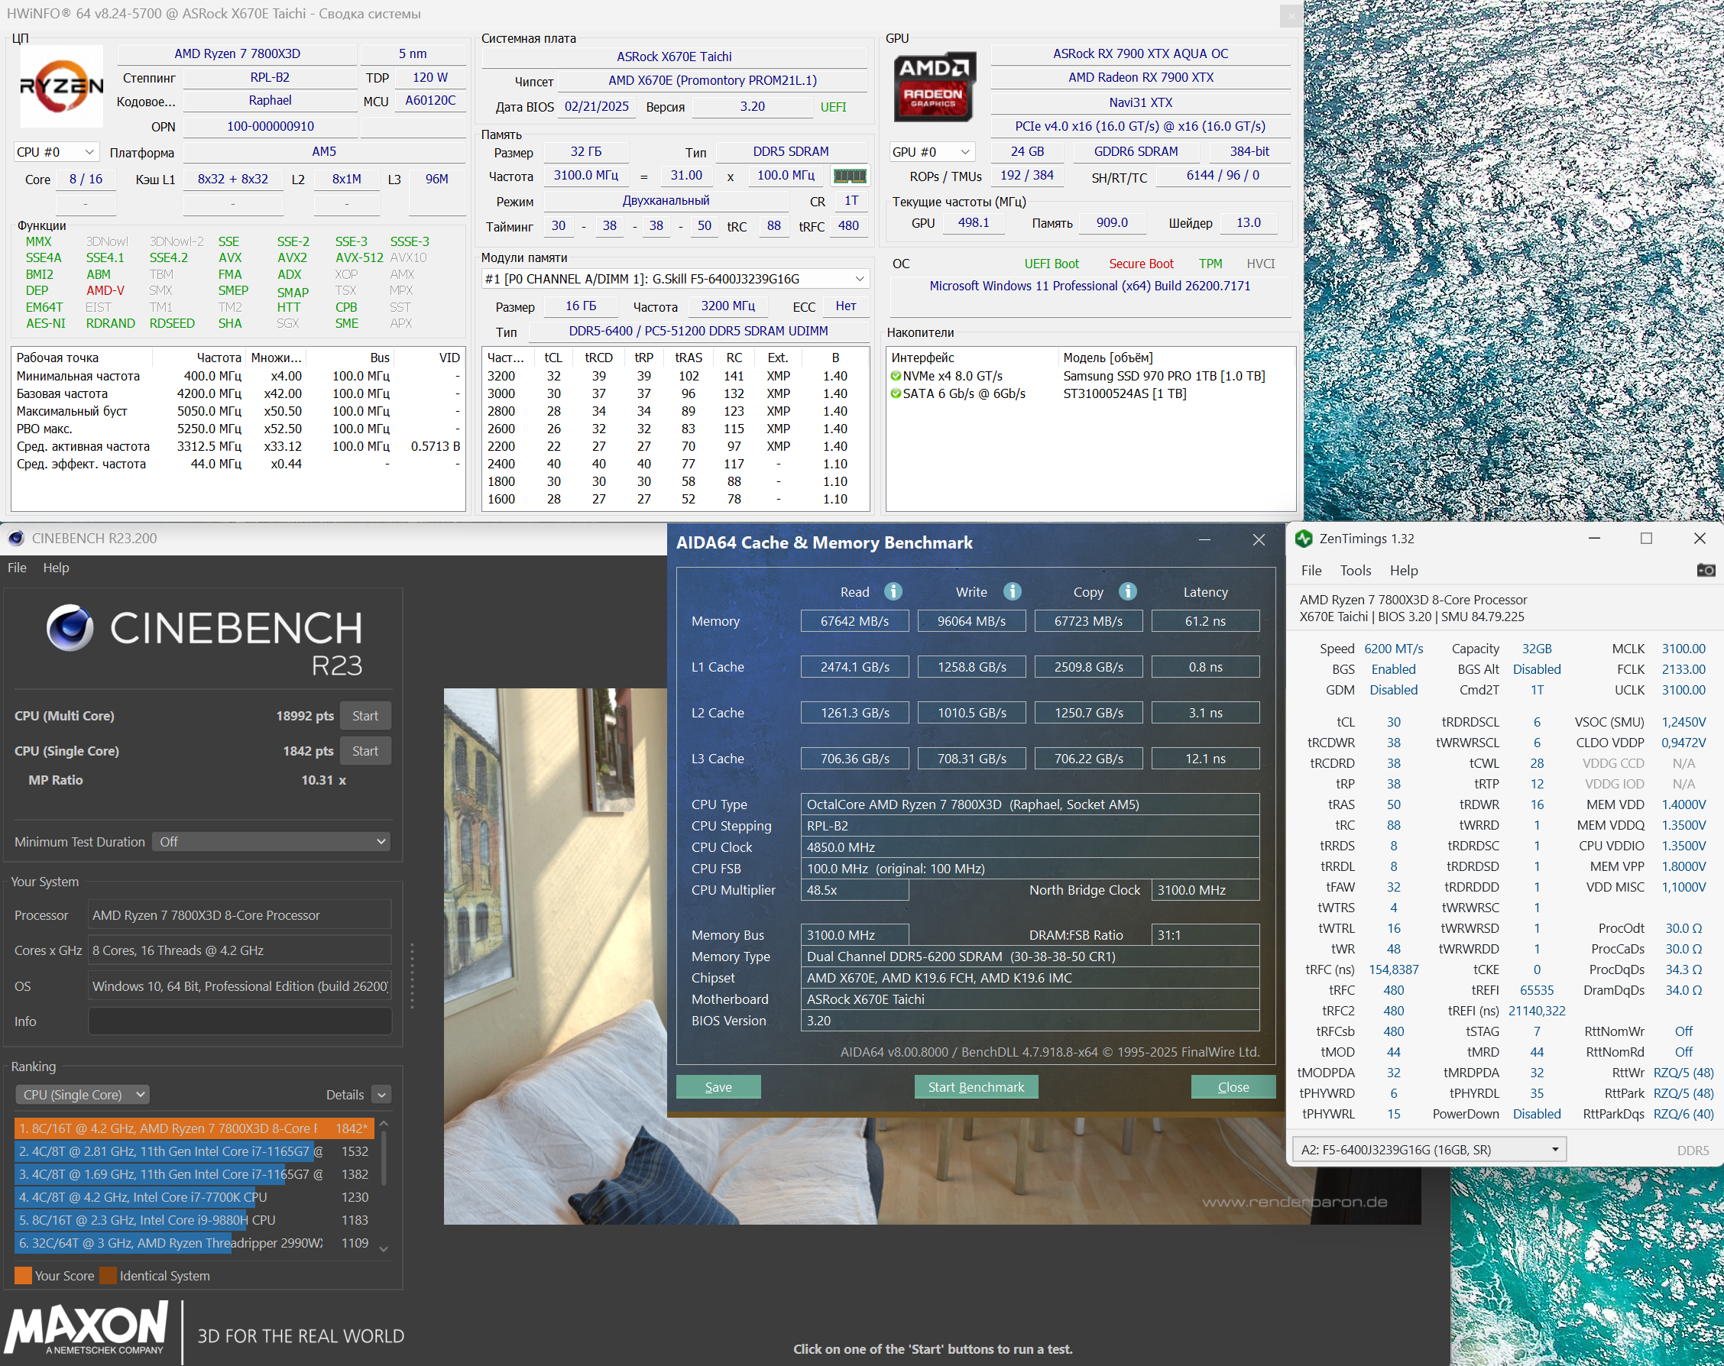Open the GPU #0 selector dropdown

tap(932, 152)
